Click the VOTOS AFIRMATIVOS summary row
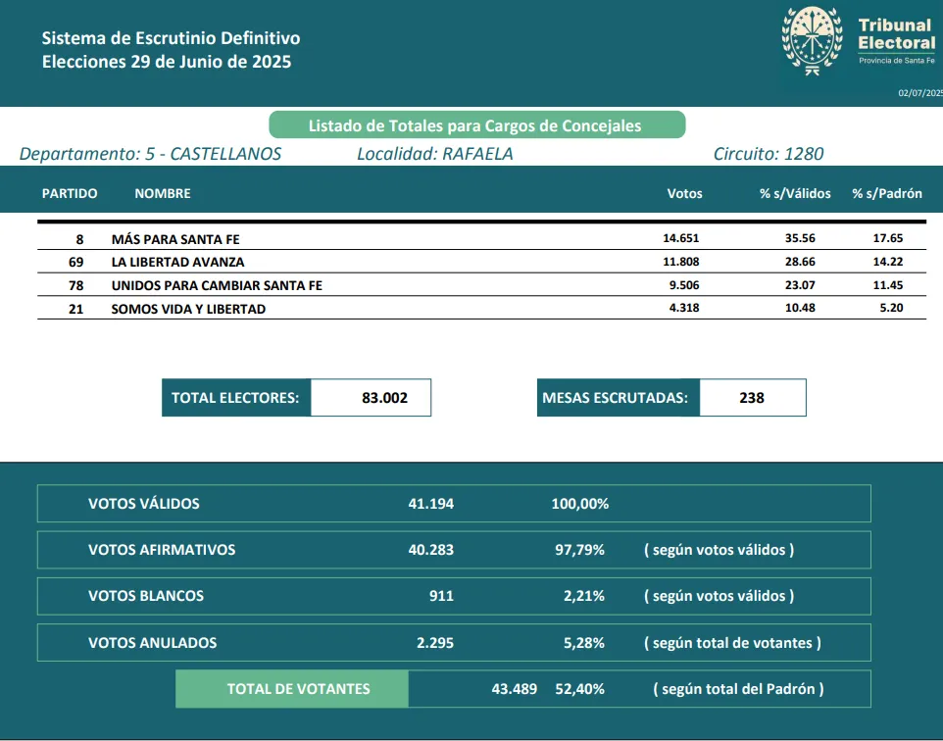Screen dimensions: 943x741 click(x=454, y=550)
